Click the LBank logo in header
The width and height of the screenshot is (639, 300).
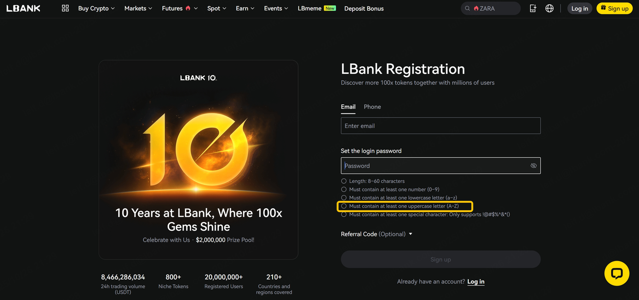pyautogui.click(x=23, y=8)
